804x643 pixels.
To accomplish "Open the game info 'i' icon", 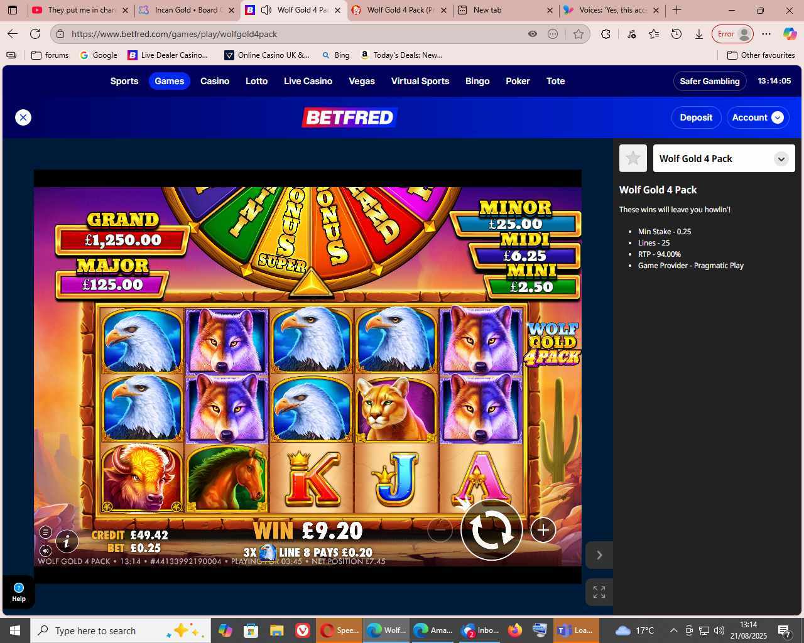I will point(67,541).
